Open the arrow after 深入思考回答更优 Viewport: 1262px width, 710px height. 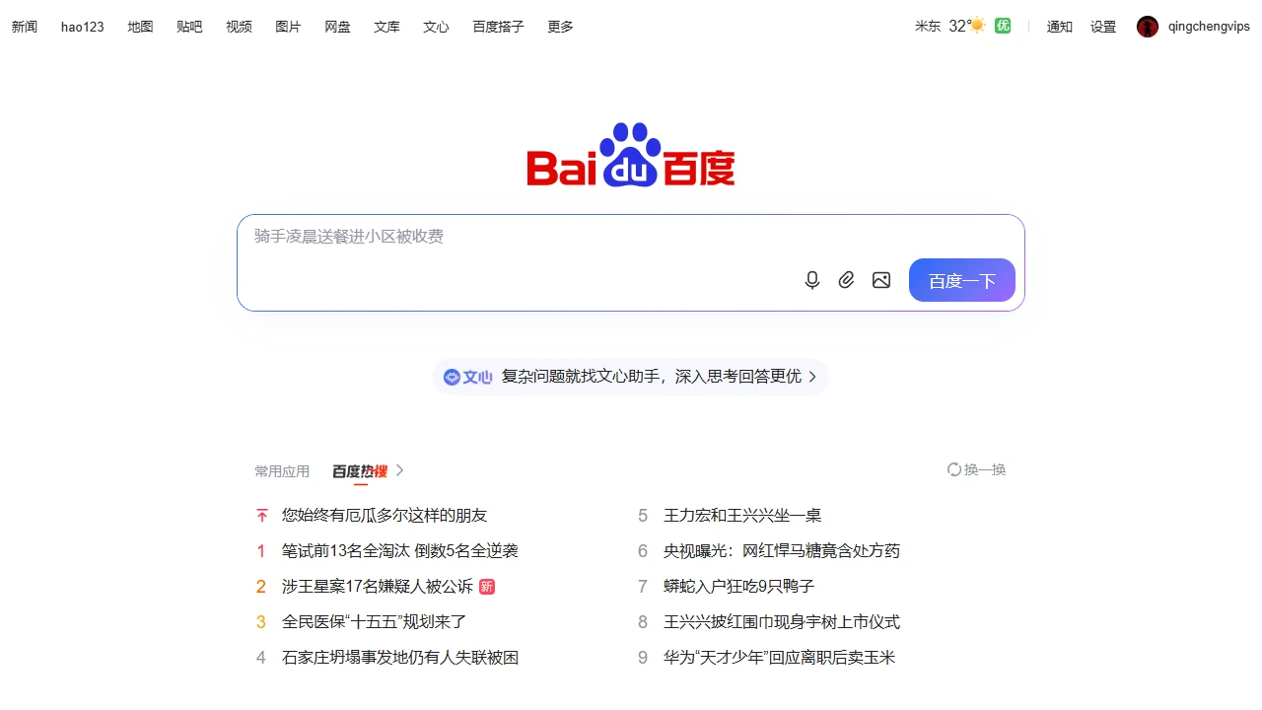click(812, 377)
